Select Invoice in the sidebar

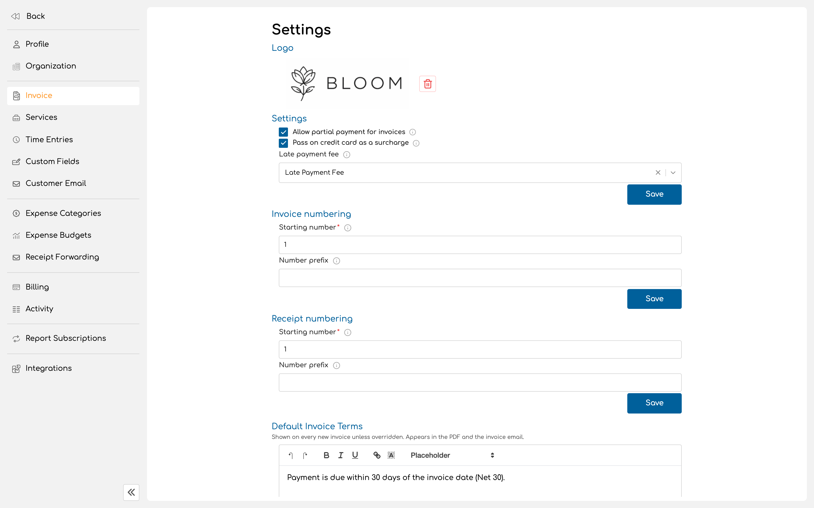tap(73, 96)
